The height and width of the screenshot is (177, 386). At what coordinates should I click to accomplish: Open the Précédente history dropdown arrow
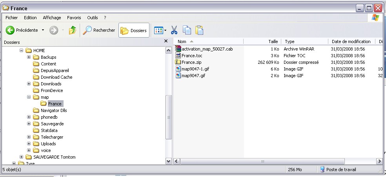(43, 30)
